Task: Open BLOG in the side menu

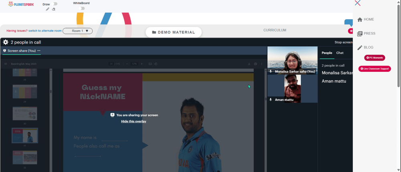Action: coord(365,47)
